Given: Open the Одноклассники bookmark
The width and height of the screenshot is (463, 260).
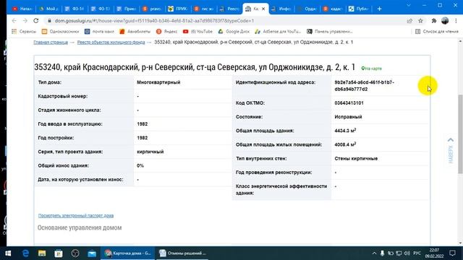Looking at the screenshot, I should [61, 31].
